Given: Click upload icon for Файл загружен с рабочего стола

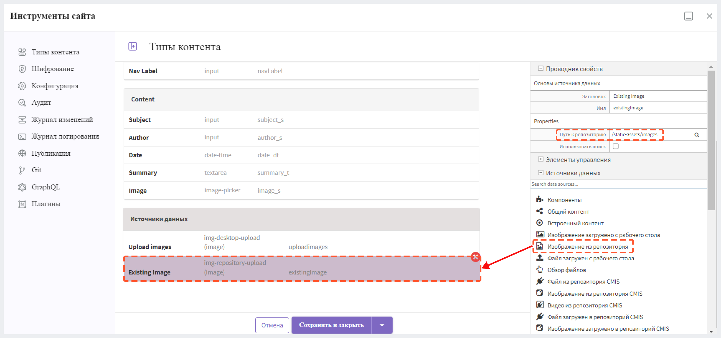Looking at the screenshot, I should point(540,258).
